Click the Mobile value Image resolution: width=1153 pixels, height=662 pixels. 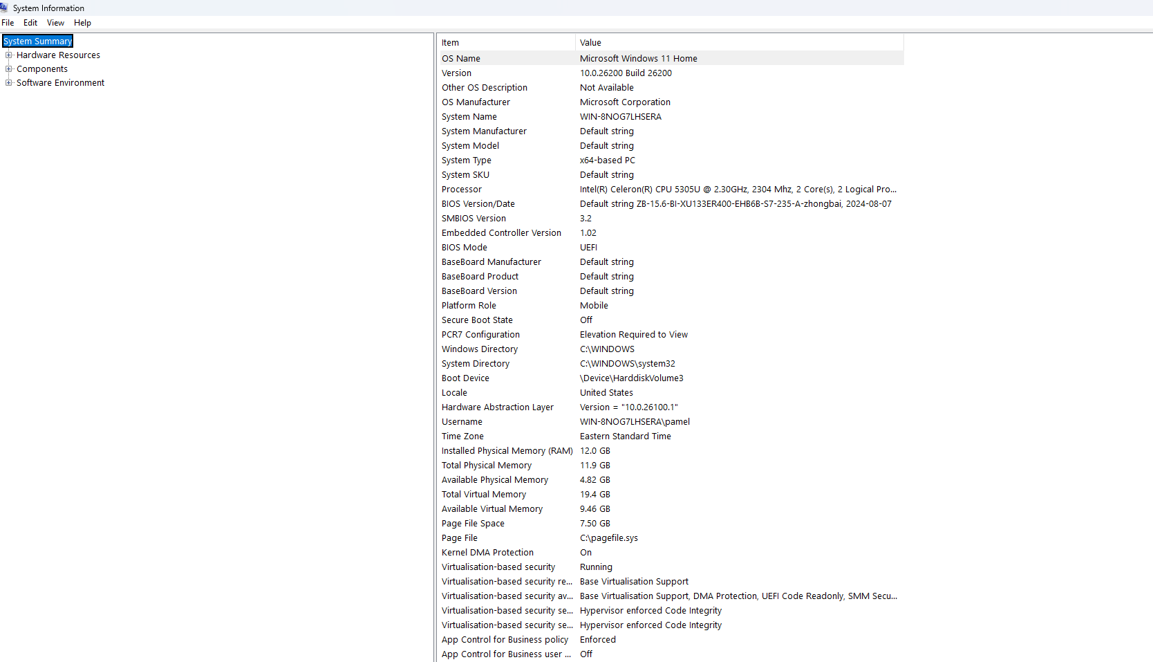[x=594, y=306]
